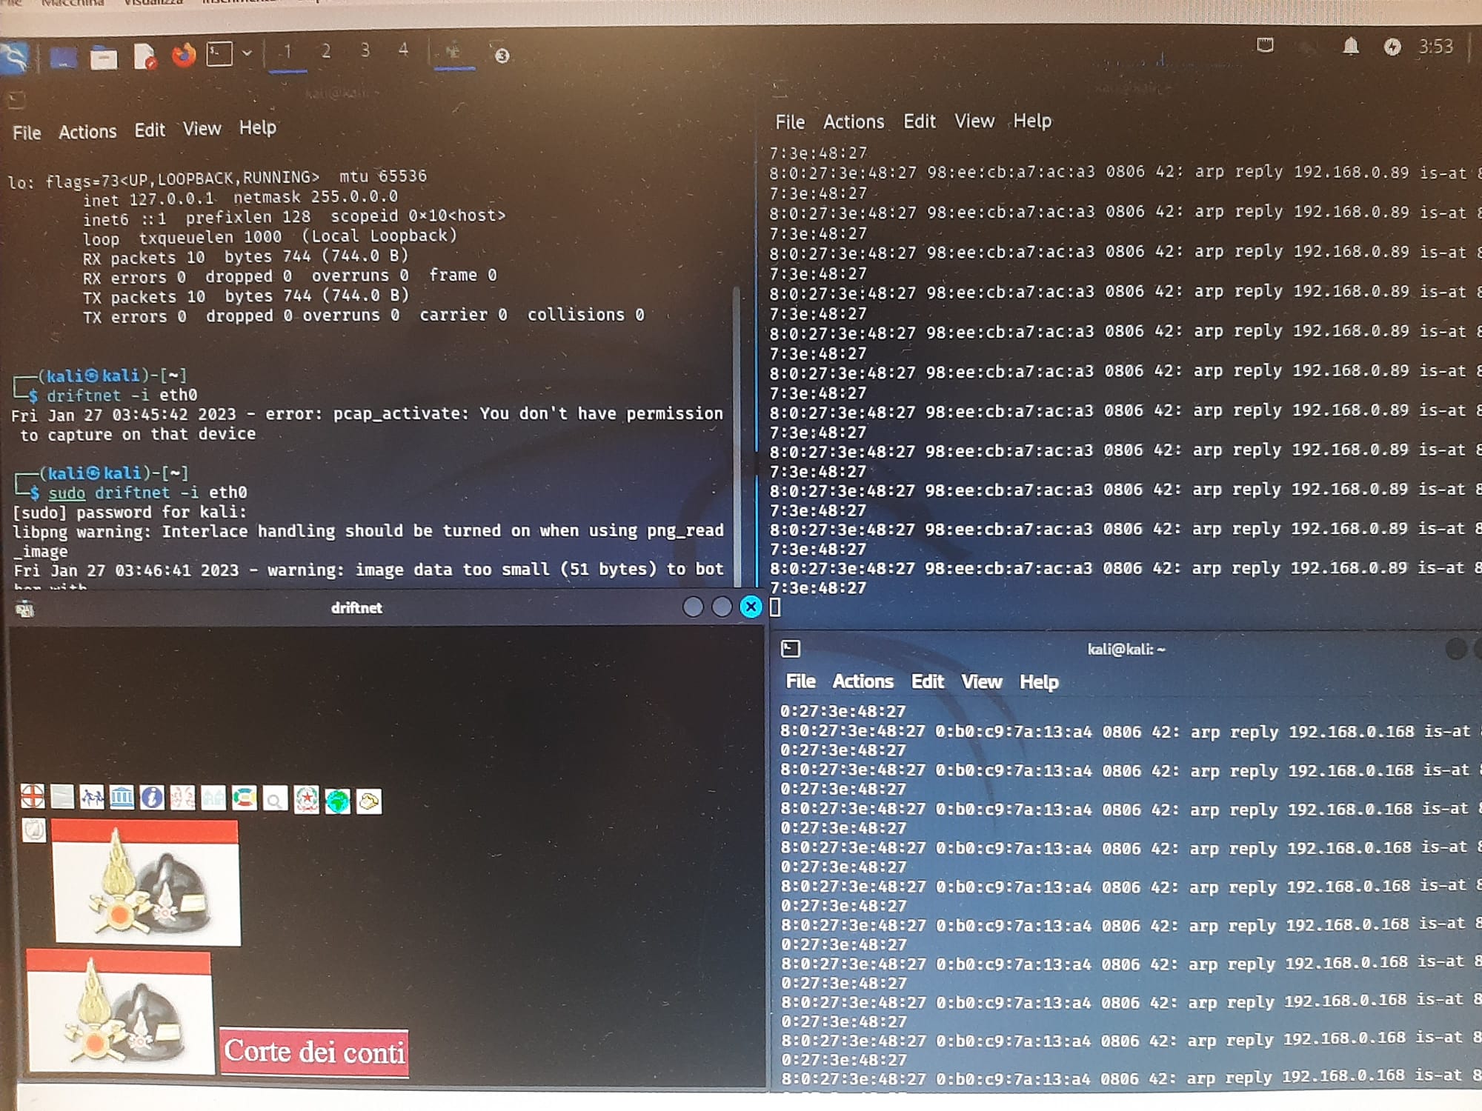Switch to workspace 2
Screen dimensions: 1482x1111
click(x=326, y=51)
